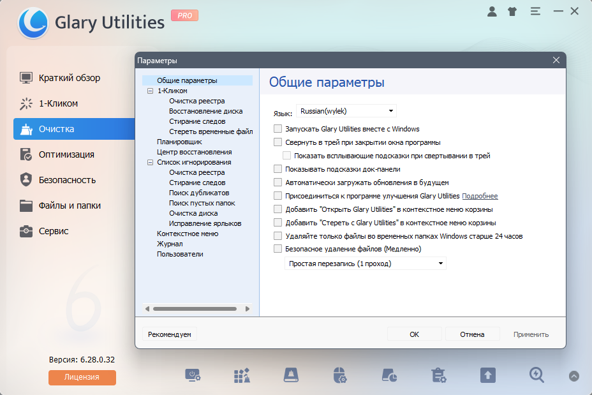Image resolution: width=592 pixels, height=395 pixels.
Task: Open the 'Простая перезапись (1 проход)' dropdown
Action: [x=365, y=264]
